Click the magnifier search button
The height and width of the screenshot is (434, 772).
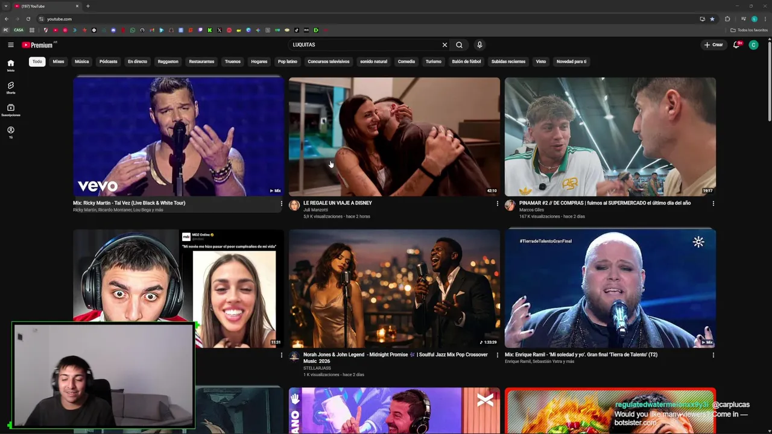[460, 45]
